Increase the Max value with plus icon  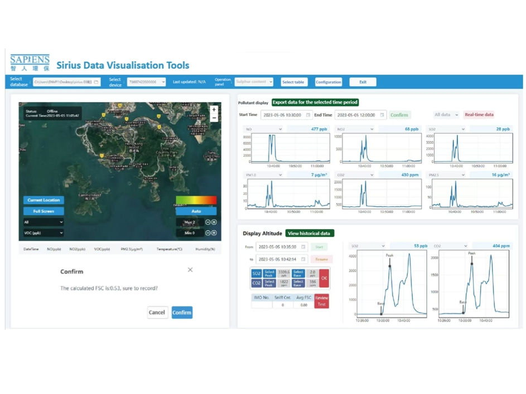(214, 222)
